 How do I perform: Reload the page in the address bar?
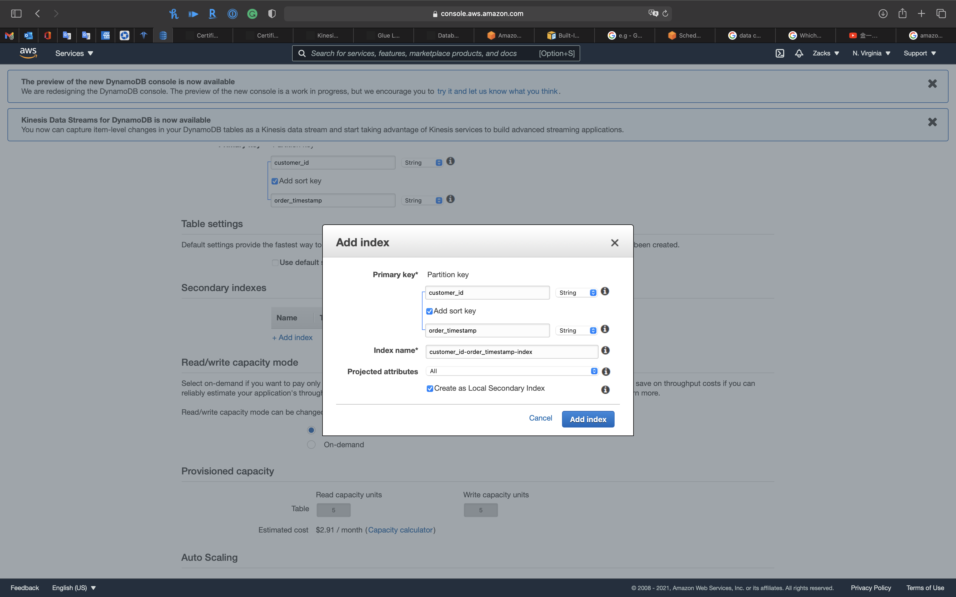tap(665, 13)
